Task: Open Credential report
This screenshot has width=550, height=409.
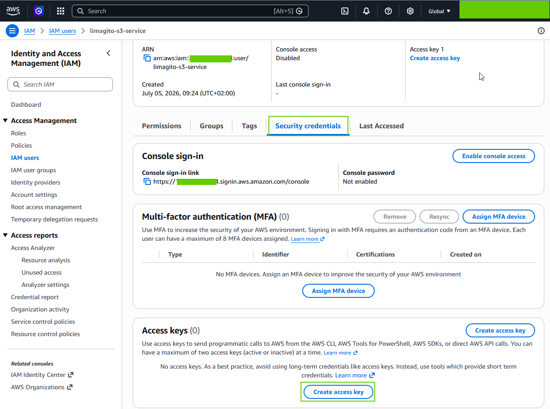Action: (x=35, y=297)
